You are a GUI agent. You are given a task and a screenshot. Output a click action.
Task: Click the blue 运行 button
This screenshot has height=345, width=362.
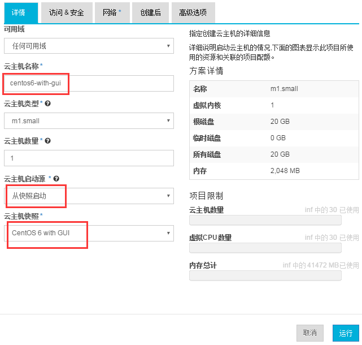[346, 333]
